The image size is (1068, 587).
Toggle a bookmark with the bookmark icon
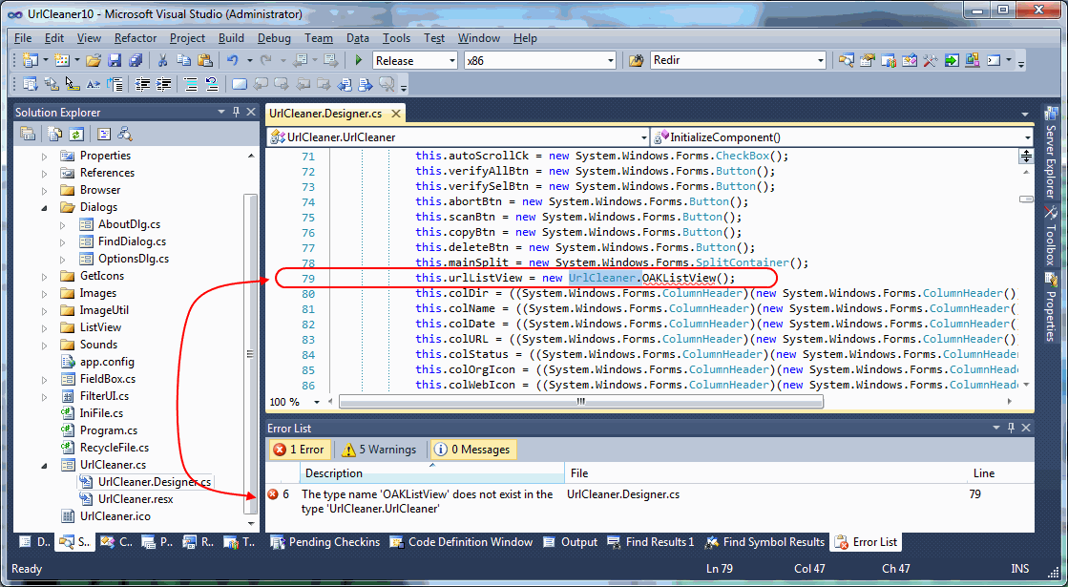click(x=239, y=84)
